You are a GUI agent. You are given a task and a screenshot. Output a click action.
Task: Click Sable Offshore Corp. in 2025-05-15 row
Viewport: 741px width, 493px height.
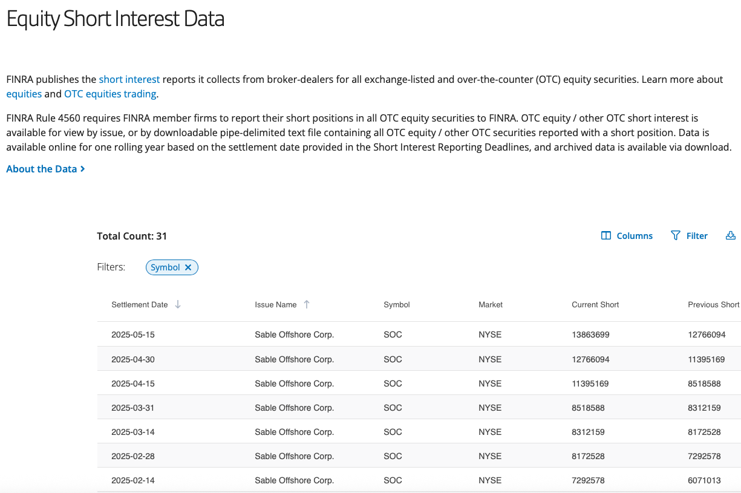tap(294, 335)
